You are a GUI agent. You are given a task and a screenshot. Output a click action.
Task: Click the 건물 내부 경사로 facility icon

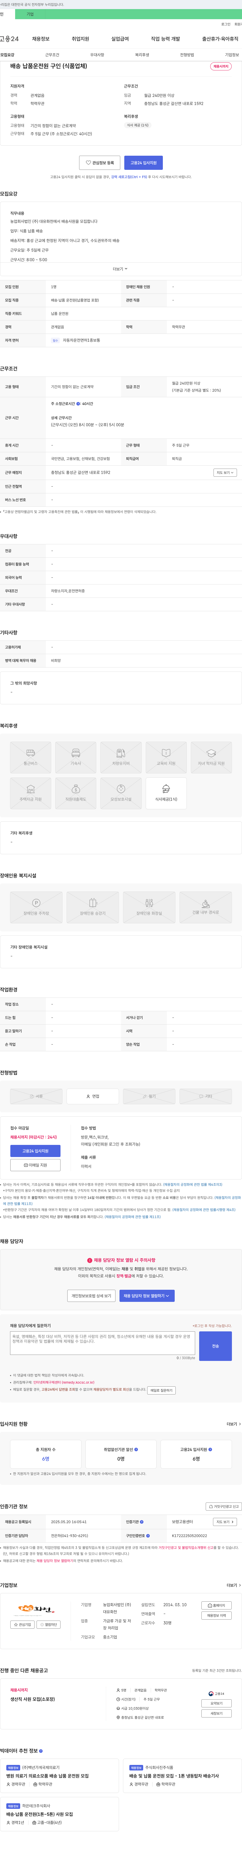pyautogui.click(x=205, y=907)
